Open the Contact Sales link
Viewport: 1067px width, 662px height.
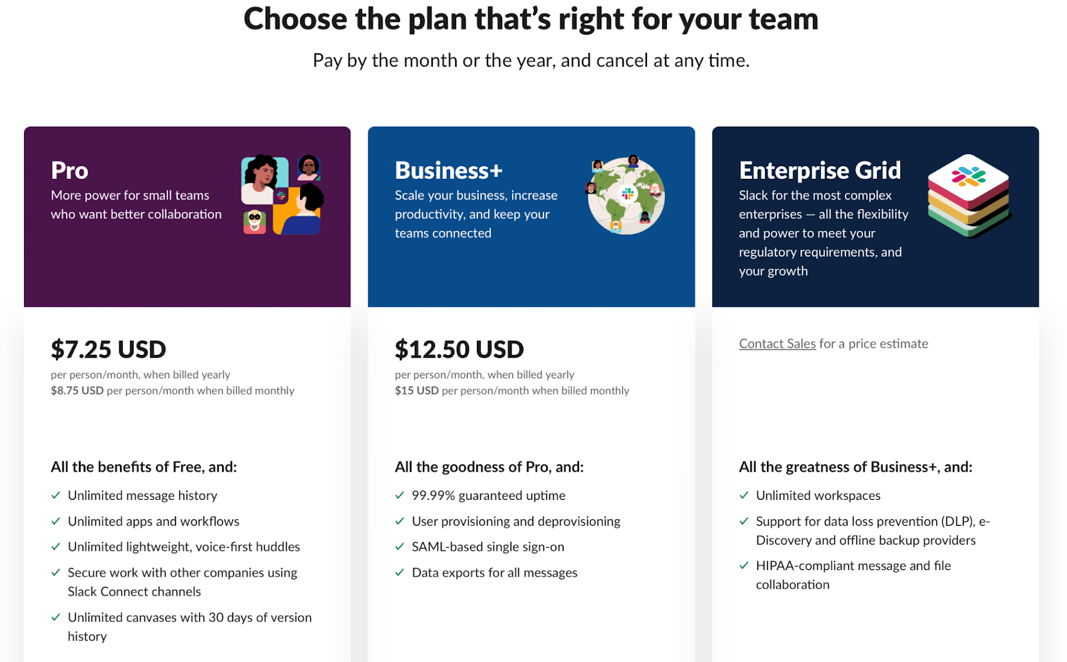[x=777, y=344]
